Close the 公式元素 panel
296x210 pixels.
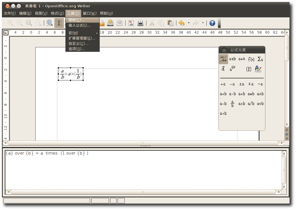click(224, 50)
